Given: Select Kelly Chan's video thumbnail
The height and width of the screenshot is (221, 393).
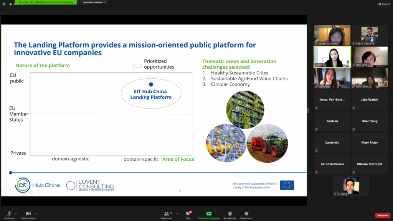Looking at the screenshot, I should [x=370, y=78].
